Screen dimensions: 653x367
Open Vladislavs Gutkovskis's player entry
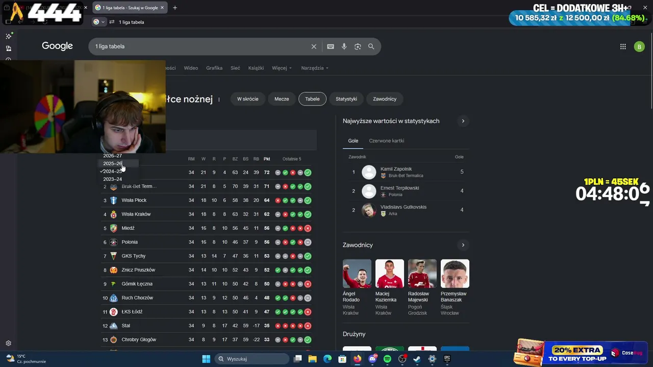tap(406, 210)
